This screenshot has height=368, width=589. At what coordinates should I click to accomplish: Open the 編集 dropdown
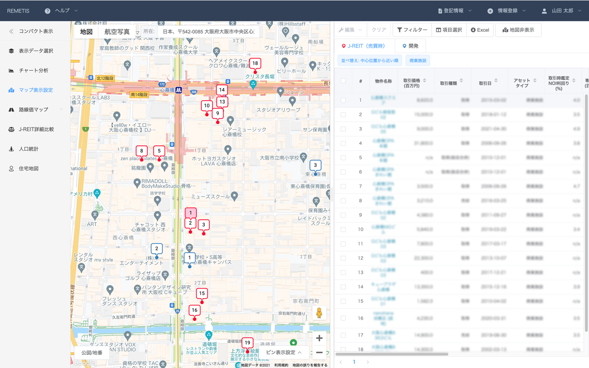point(350,30)
